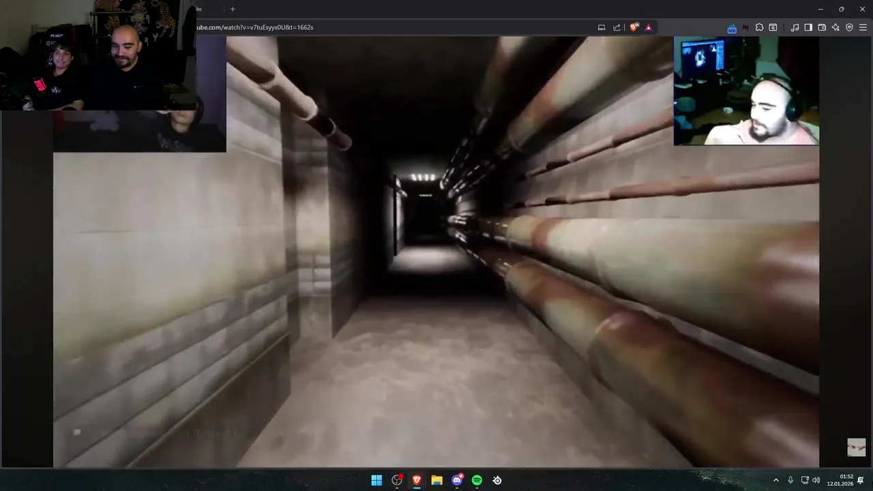873x491 pixels.
Task: Open Discord from the taskbar
Action: coord(457,480)
